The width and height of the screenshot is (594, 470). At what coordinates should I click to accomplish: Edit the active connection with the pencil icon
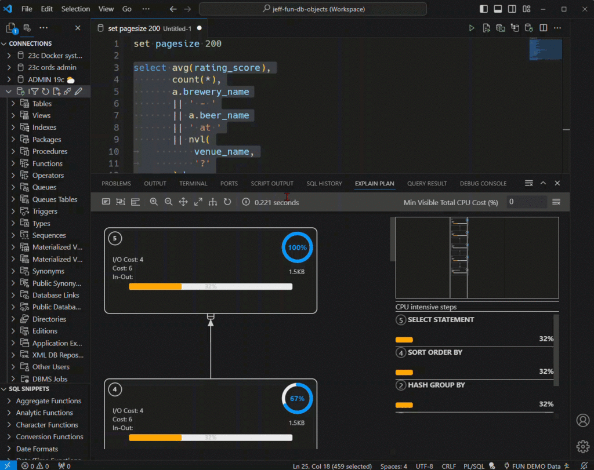(78, 91)
